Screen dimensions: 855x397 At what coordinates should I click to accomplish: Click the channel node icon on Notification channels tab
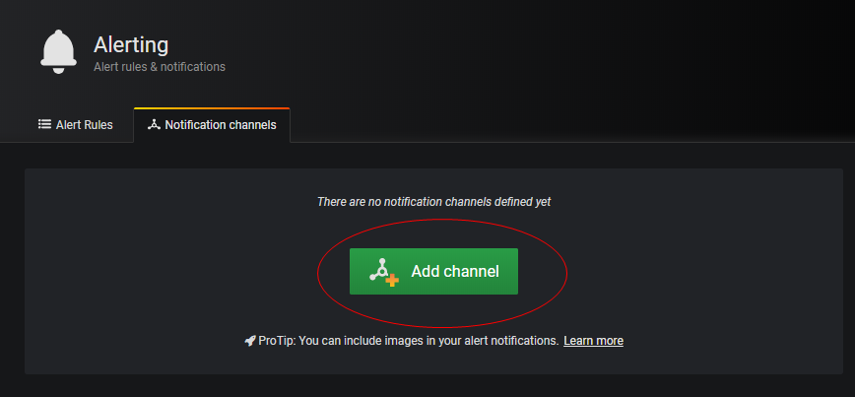(x=154, y=125)
